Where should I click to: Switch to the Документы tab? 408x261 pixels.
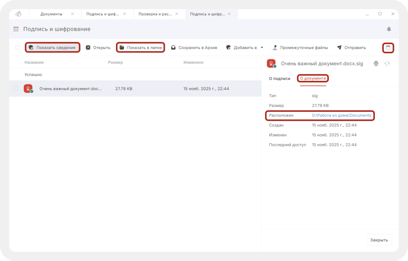(51, 14)
